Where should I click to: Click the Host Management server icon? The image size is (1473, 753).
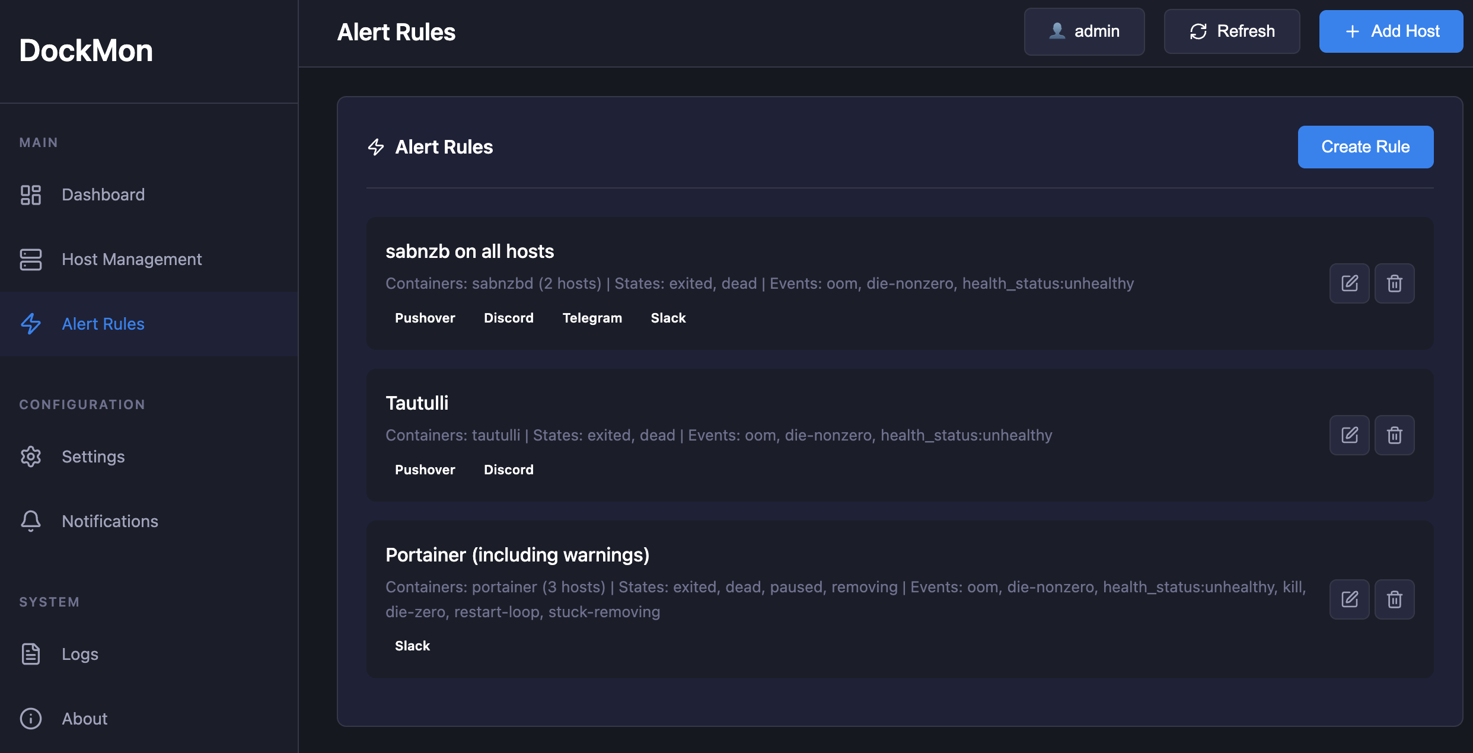(31, 259)
